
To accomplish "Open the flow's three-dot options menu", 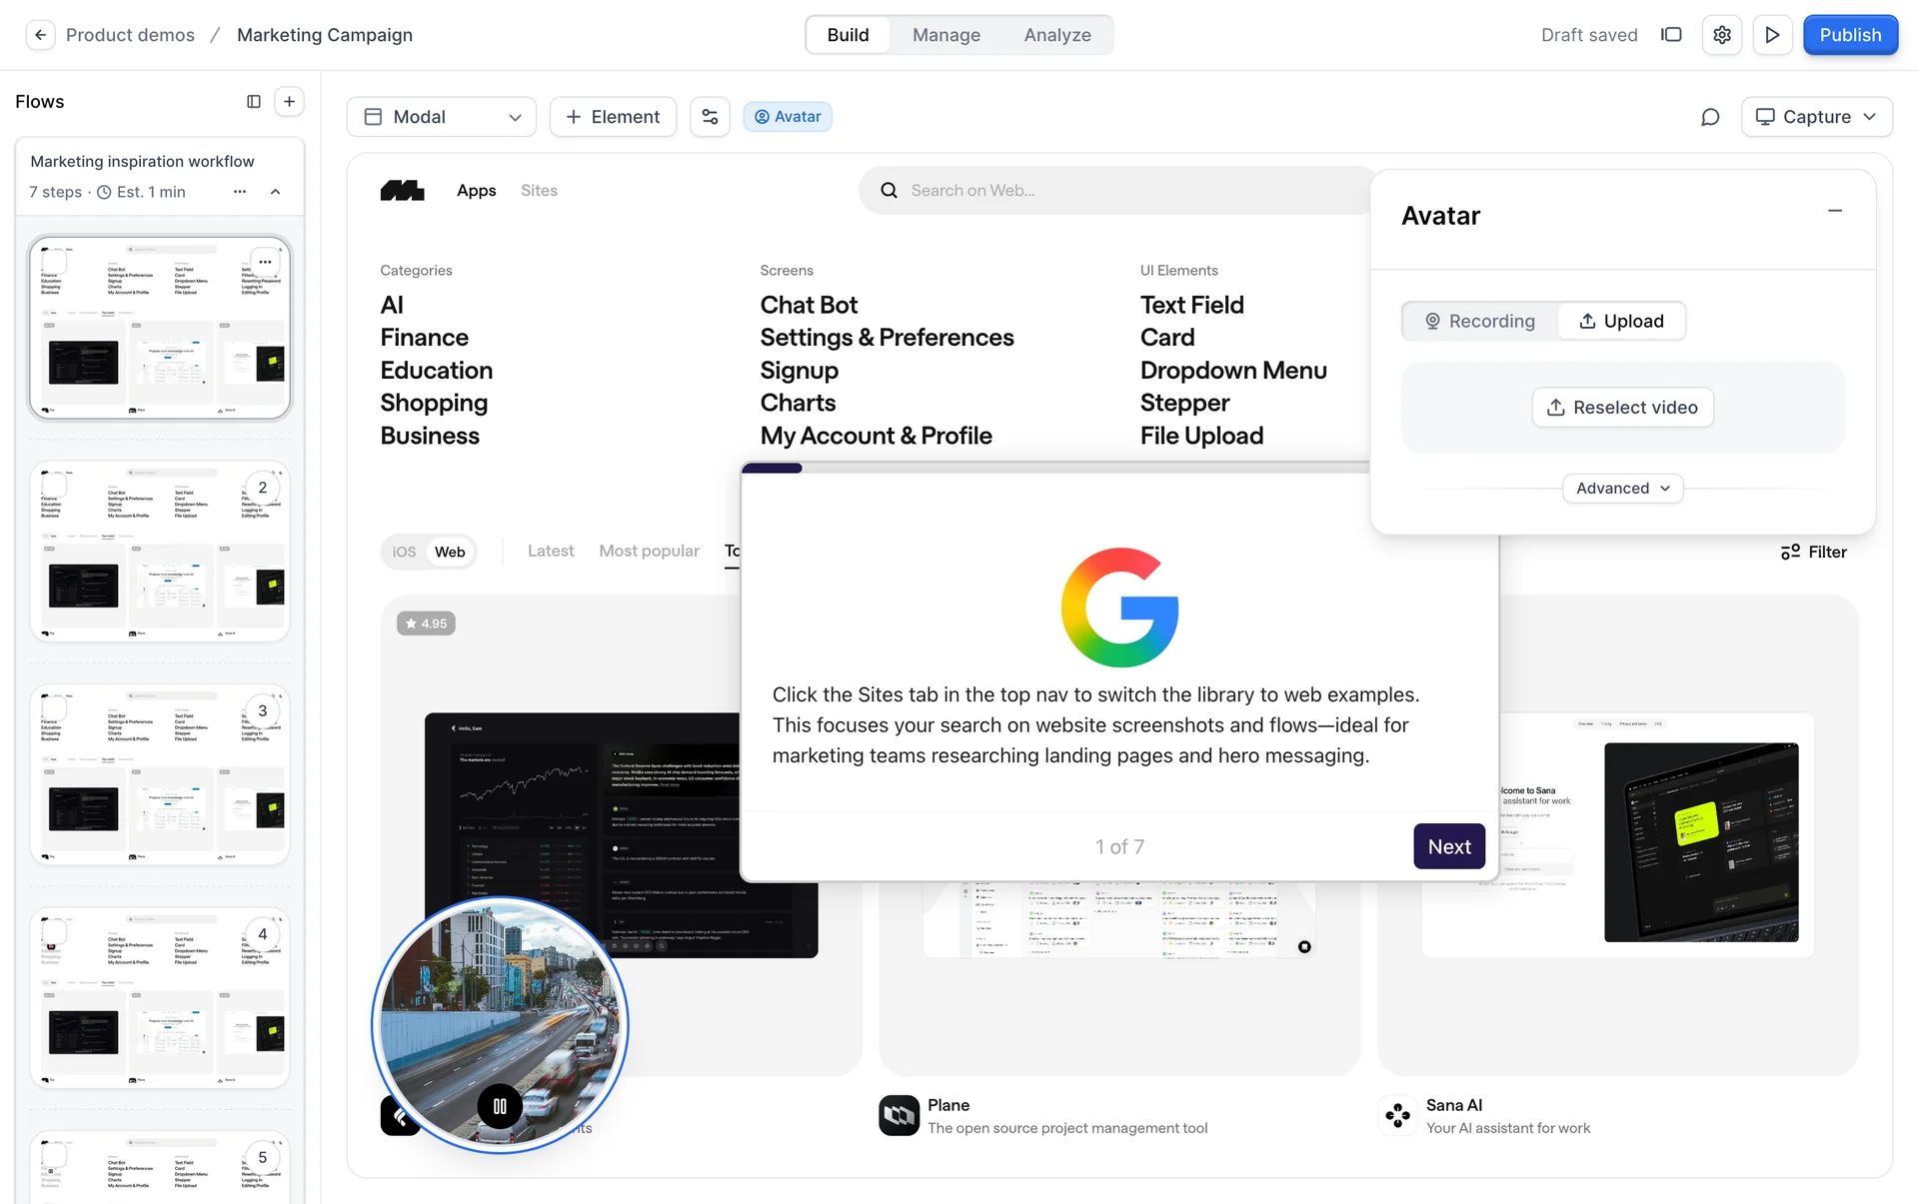I will pos(240,192).
